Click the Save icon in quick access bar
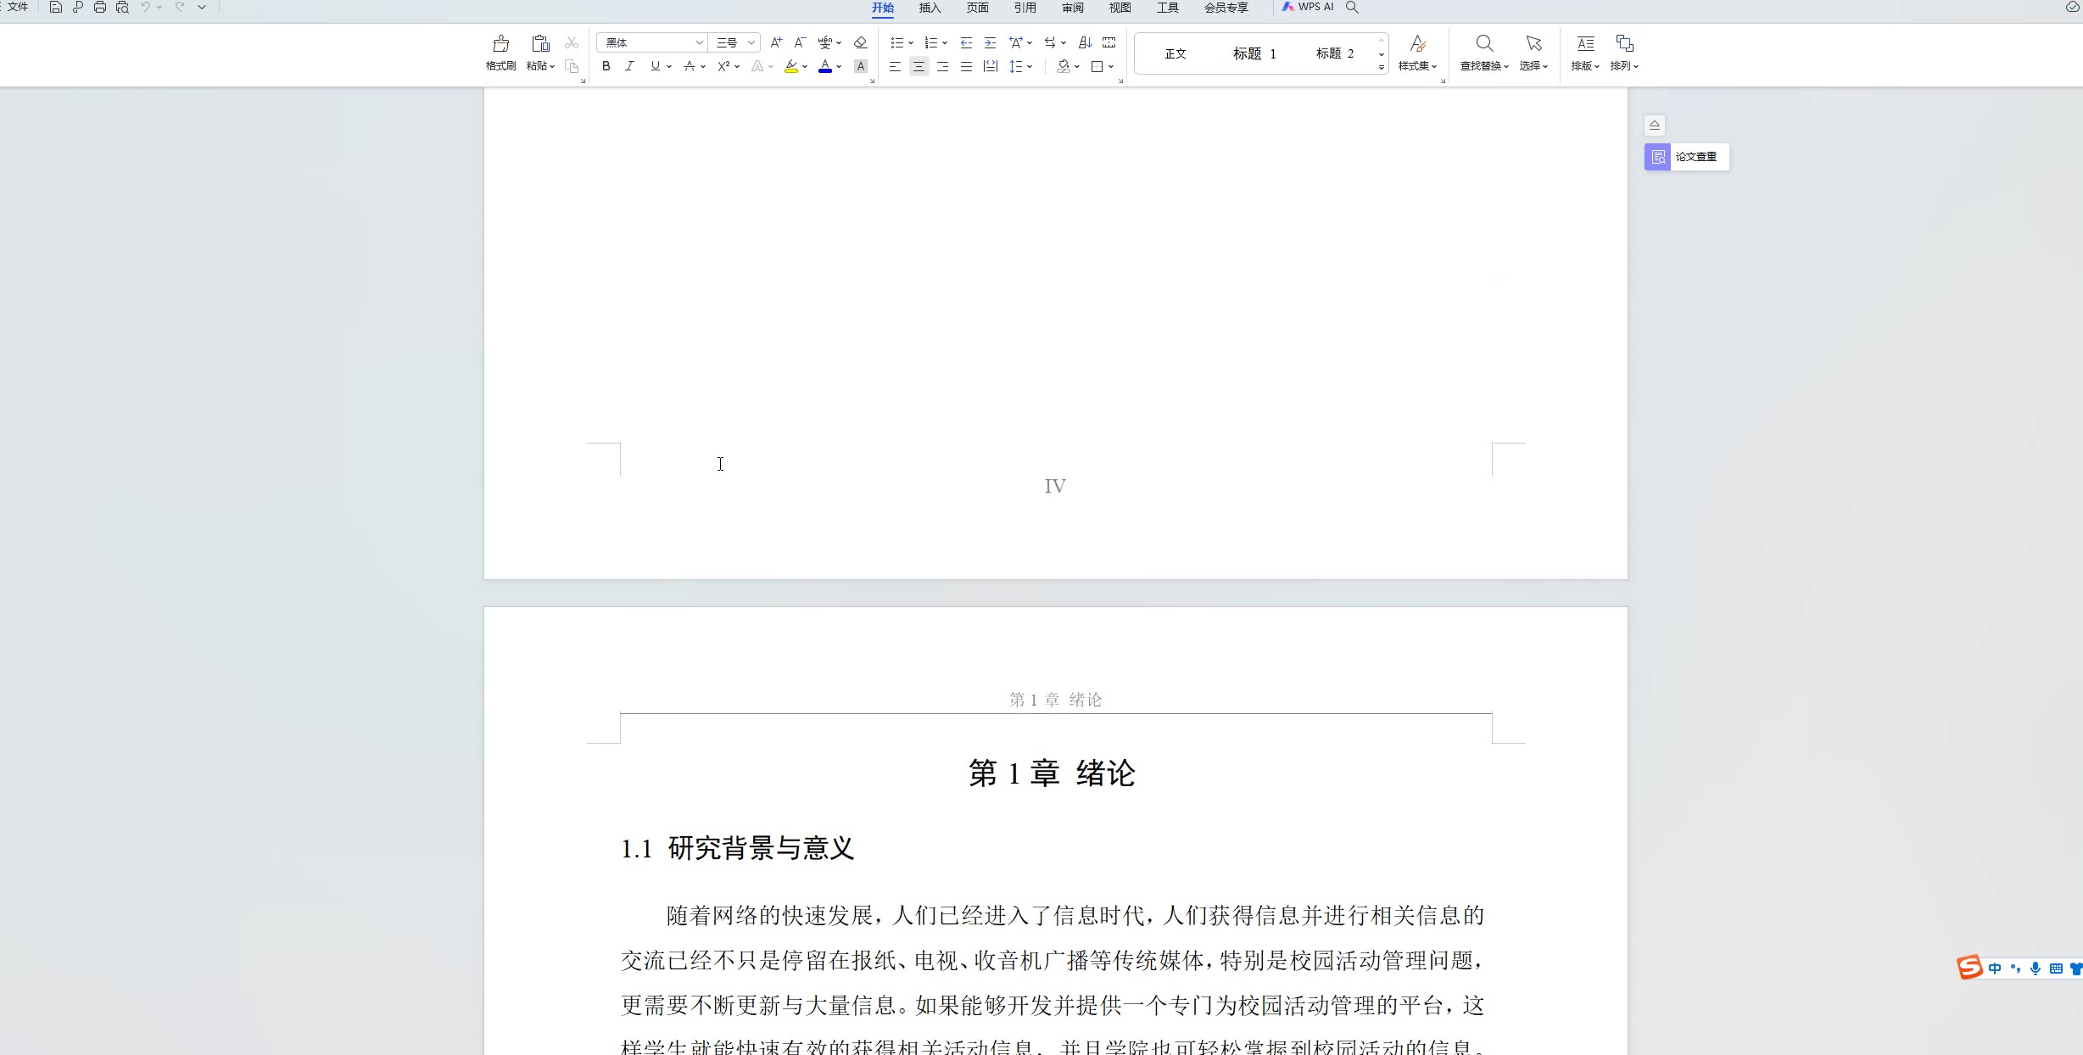2083x1055 pixels. coord(56,8)
